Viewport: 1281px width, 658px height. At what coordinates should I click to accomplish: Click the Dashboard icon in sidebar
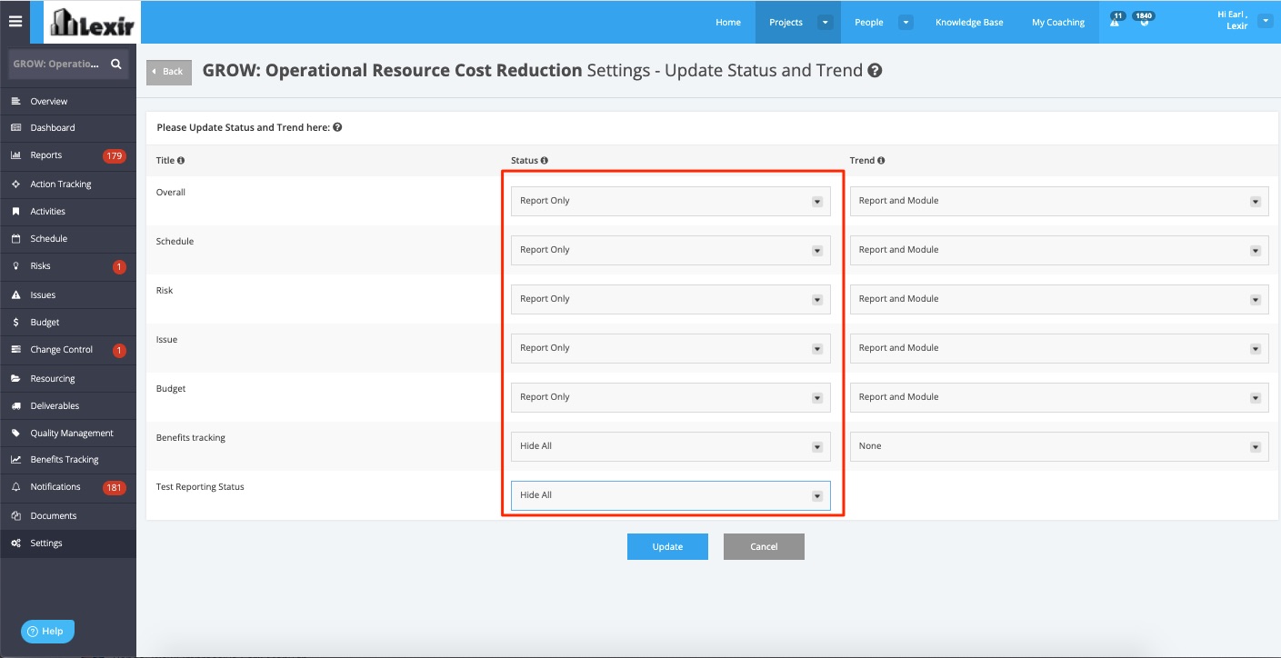click(15, 128)
